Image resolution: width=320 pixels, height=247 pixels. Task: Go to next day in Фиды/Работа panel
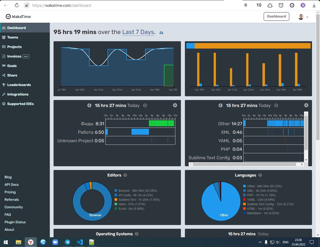pyautogui.click(x=145, y=105)
